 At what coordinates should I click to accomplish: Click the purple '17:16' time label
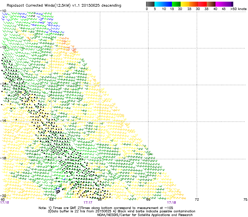[x=5, y=203]
